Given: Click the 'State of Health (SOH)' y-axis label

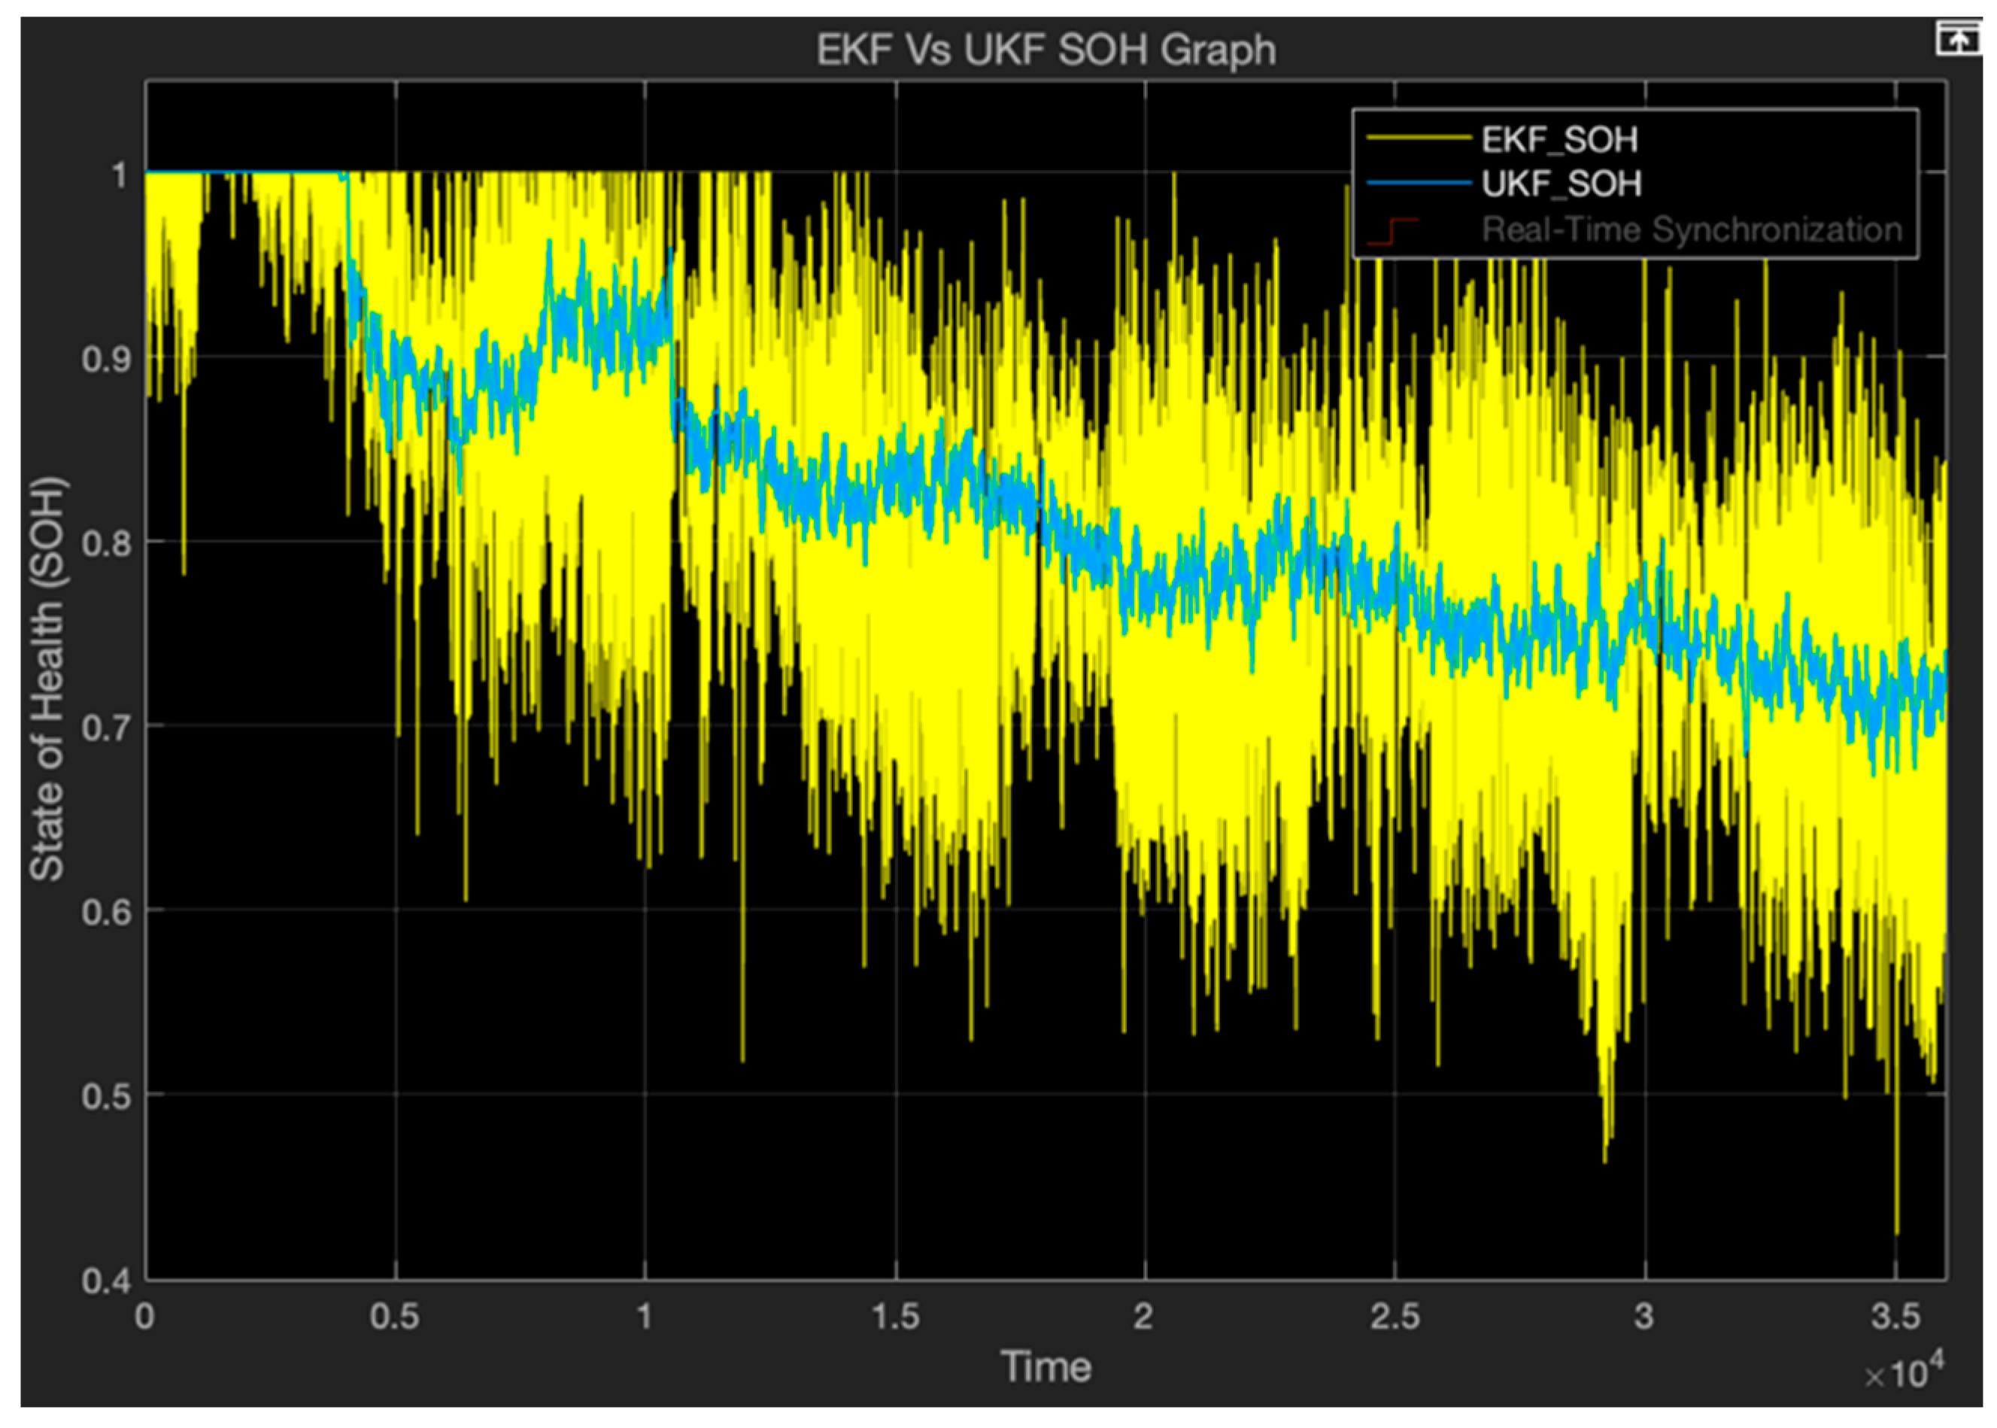Looking at the screenshot, I should click(x=47, y=678).
